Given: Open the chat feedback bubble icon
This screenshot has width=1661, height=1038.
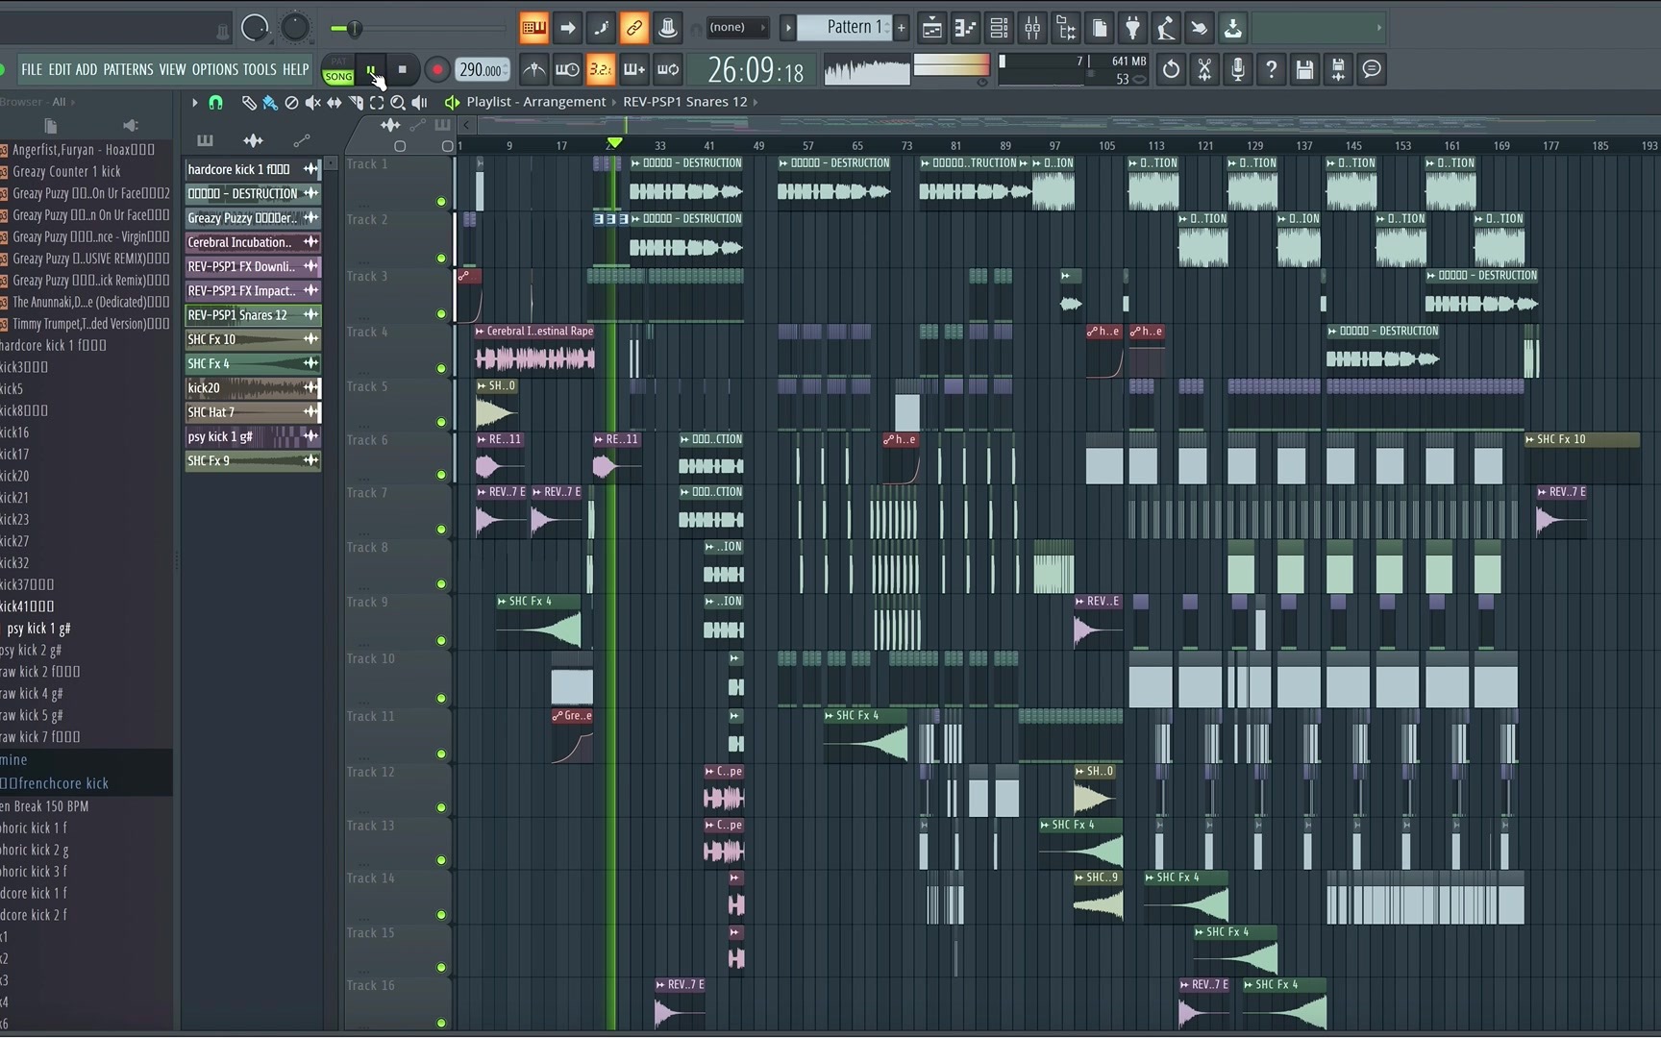Looking at the screenshot, I should (1372, 69).
